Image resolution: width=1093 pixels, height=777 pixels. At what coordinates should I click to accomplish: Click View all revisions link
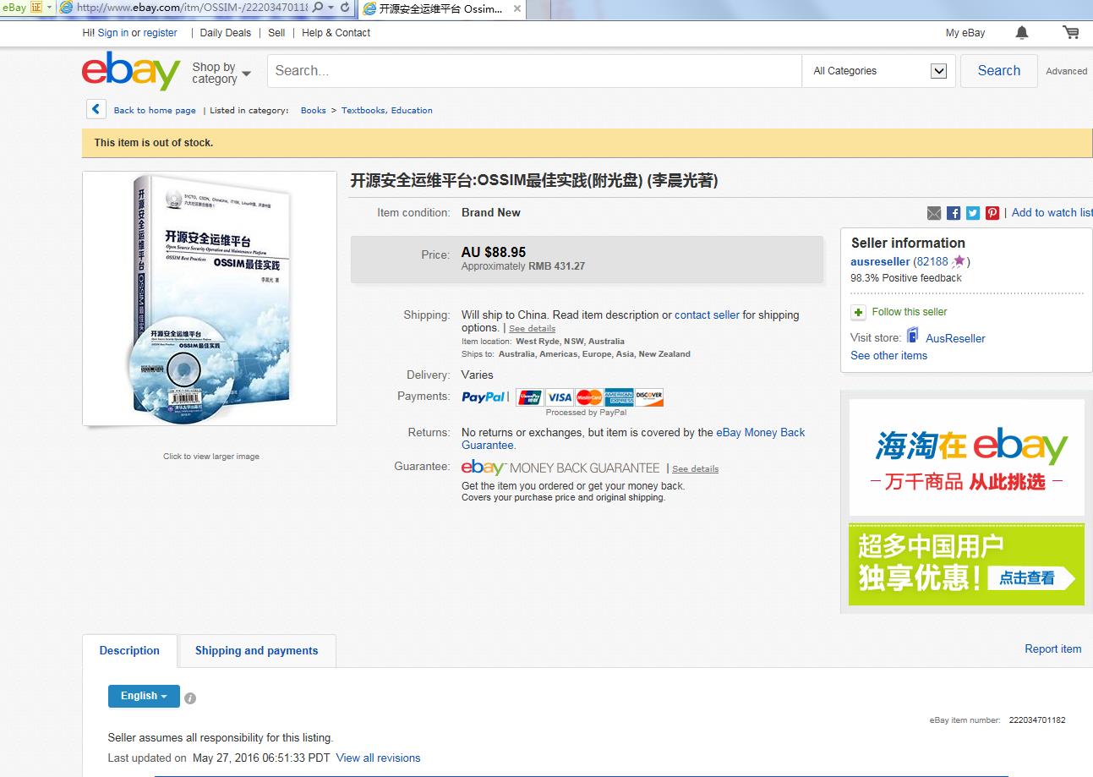tap(378, 758)
